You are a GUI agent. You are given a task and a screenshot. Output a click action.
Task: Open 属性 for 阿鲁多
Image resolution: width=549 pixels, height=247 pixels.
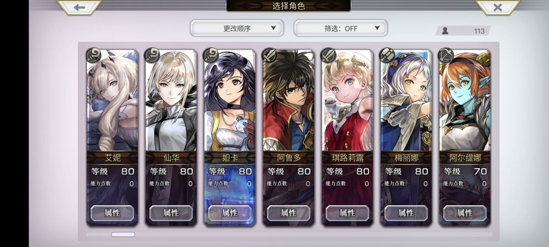coord(289,213)
